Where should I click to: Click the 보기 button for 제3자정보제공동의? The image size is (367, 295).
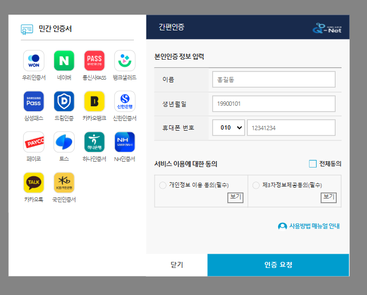tap(329, 197)
